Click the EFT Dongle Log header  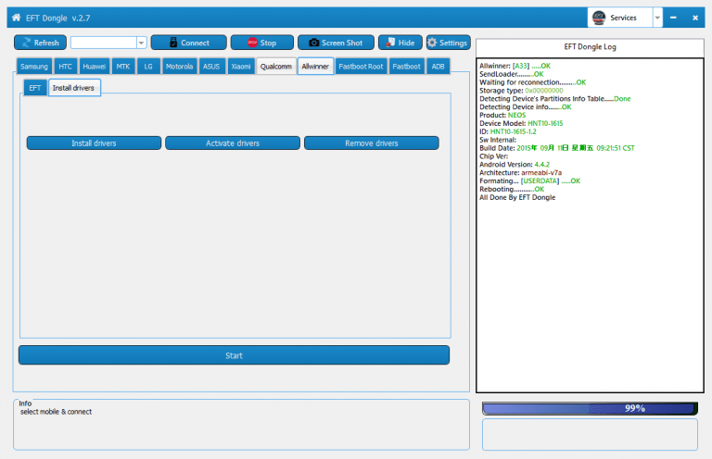(590, 46)
